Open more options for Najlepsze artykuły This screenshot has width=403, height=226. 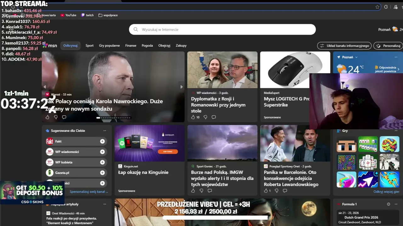(x=105, y=204)
